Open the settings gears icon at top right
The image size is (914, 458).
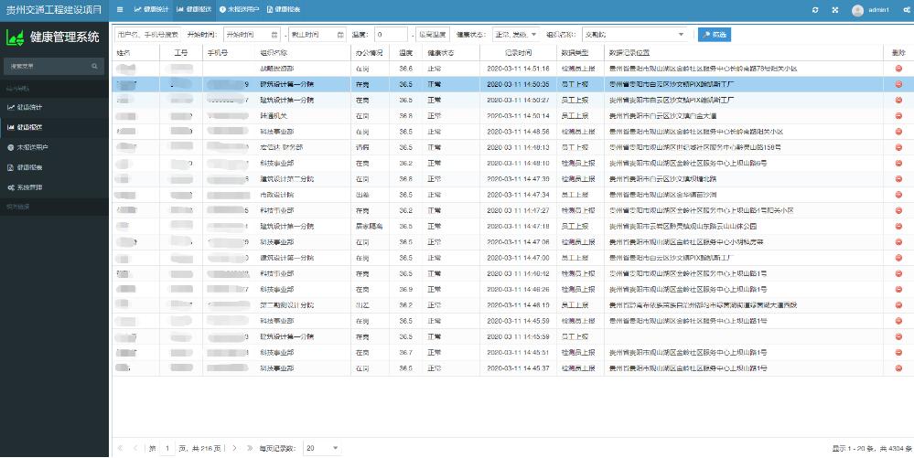(907, 10)
